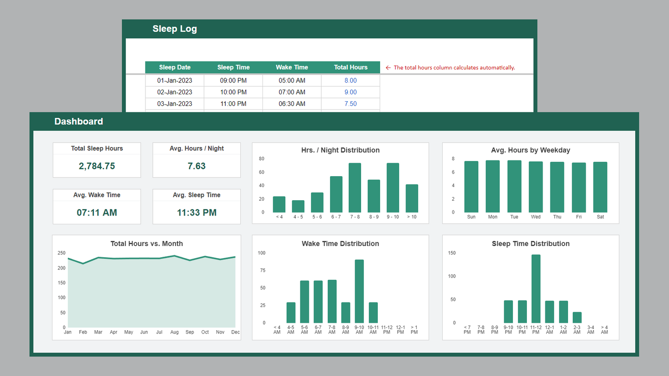
Task: Click the 4 - 5 bar in Hrs./Night chart
Action: coord(298,206)
